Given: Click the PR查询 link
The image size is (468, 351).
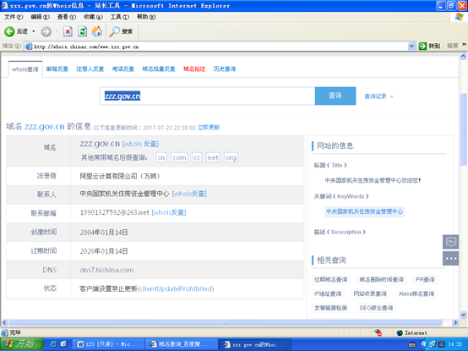Looking at the screenshot, I should [x=425, y=280].
